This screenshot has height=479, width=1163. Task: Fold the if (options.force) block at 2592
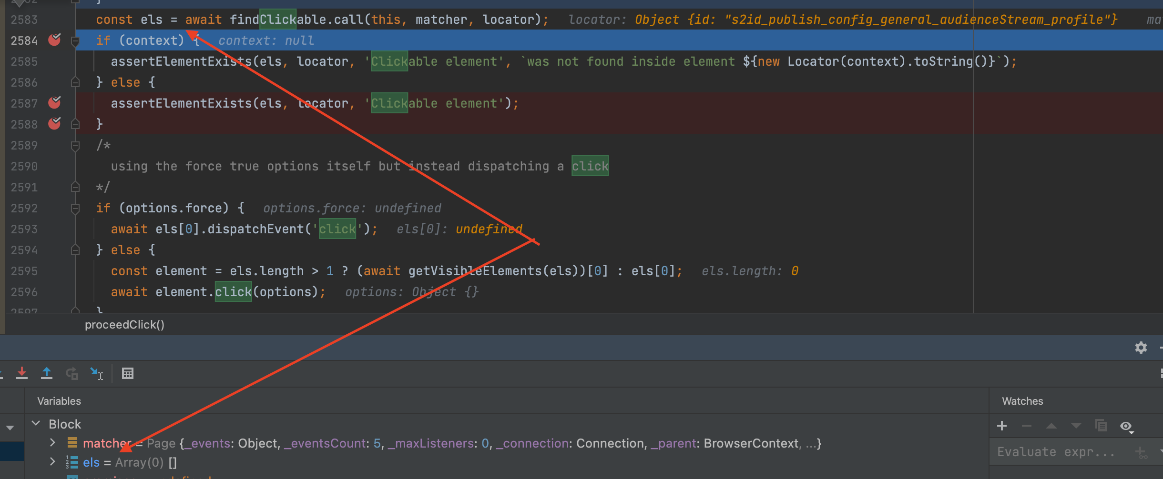pyautogui.click(x=75, y=209)
